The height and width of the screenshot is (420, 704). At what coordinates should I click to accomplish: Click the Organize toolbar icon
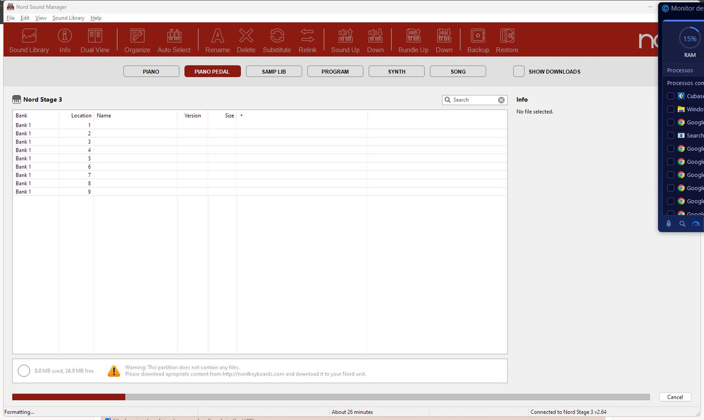(137, 41)
